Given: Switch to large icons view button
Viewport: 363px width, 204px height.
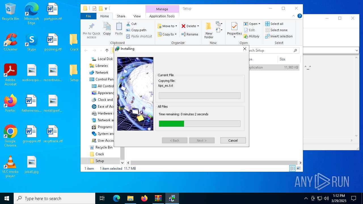Looking at the screenshot, I should pos(299,168).
